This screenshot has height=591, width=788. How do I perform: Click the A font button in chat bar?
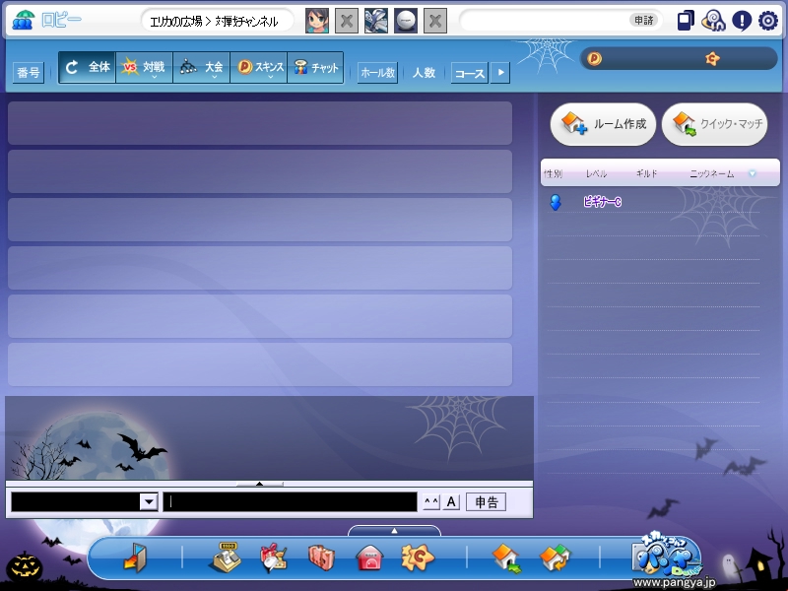pos(451,501)
